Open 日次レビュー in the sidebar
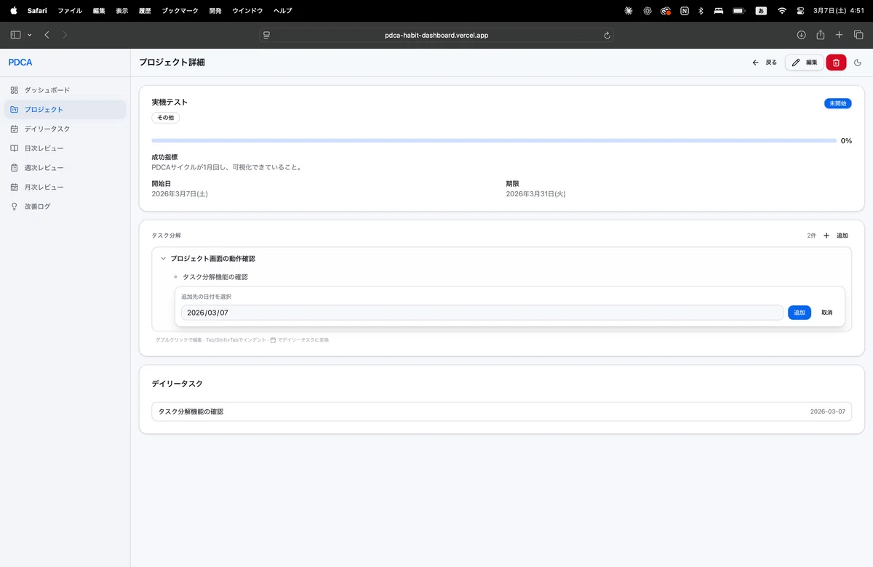This screenshot has height=567, width=873. [65, 148]
